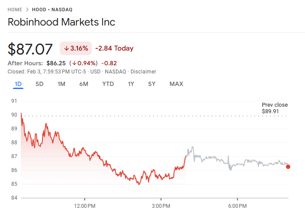Click the breadcrumb chevron arrow icon
Viewport: 305px width, 216px height.
tap(27, 10)
